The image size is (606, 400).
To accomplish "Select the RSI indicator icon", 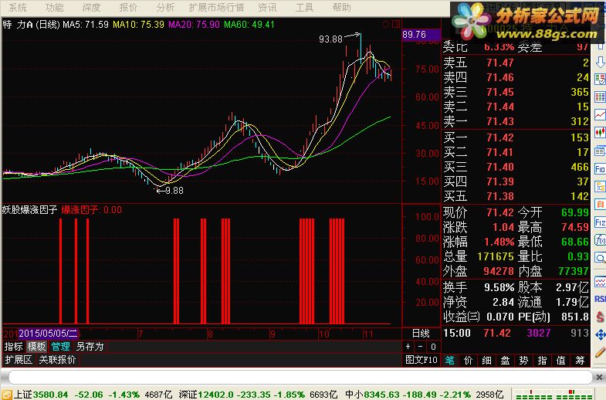I will click(x=600, y=299).
